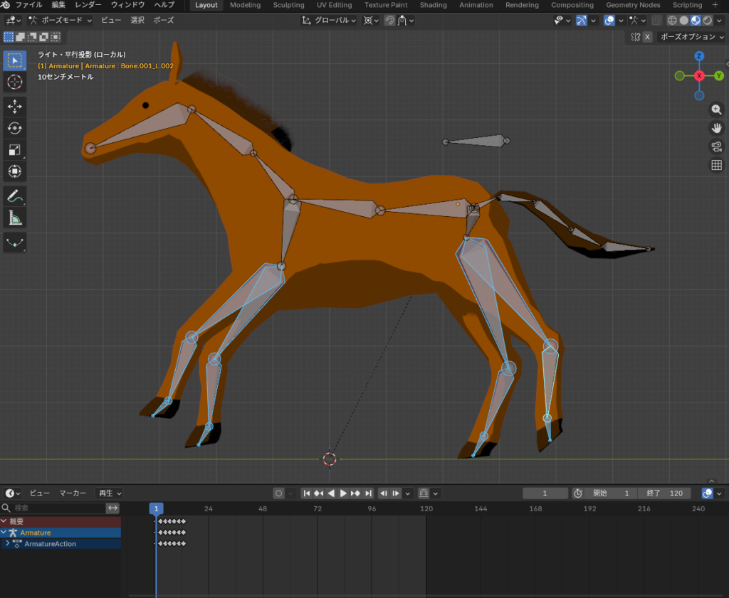729x598 pixels.
Task: Open the ポーズモード mode dropdown
Action: (x=61, y=21)
